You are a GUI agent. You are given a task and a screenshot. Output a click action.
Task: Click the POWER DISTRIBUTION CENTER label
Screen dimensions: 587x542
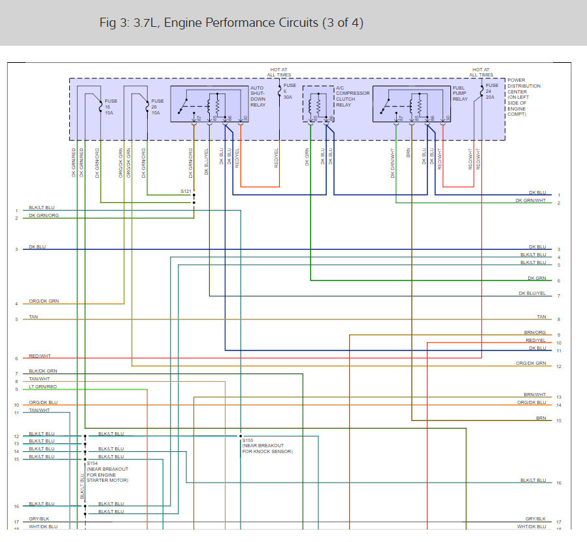[x=524, y=97]
